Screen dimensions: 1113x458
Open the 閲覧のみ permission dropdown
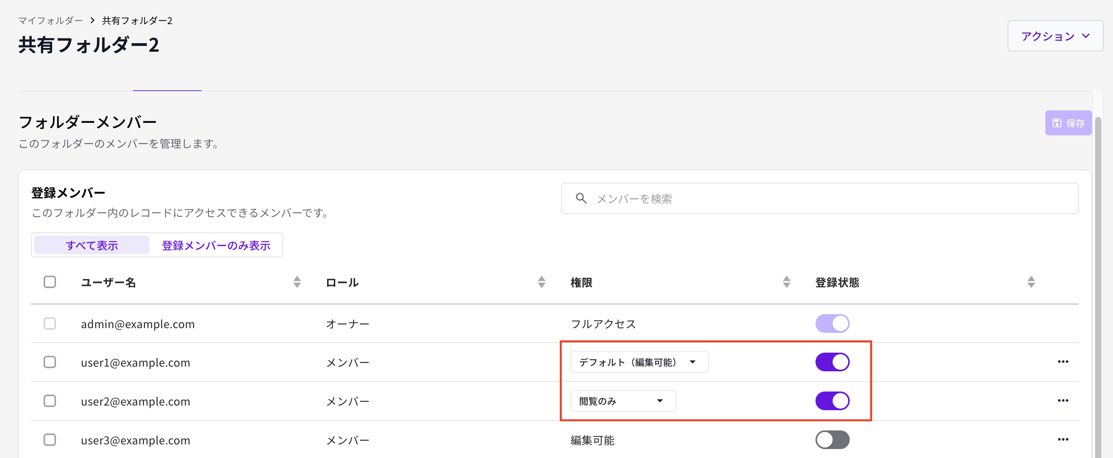click(623, 401)
